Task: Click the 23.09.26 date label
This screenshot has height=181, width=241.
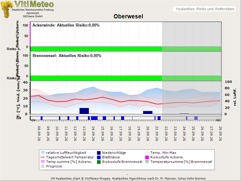Action: coord(175,134)
